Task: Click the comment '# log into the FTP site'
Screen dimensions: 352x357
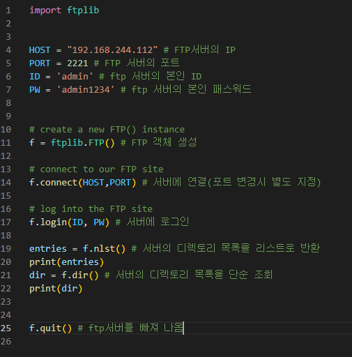Action: [x=91, y=209]
